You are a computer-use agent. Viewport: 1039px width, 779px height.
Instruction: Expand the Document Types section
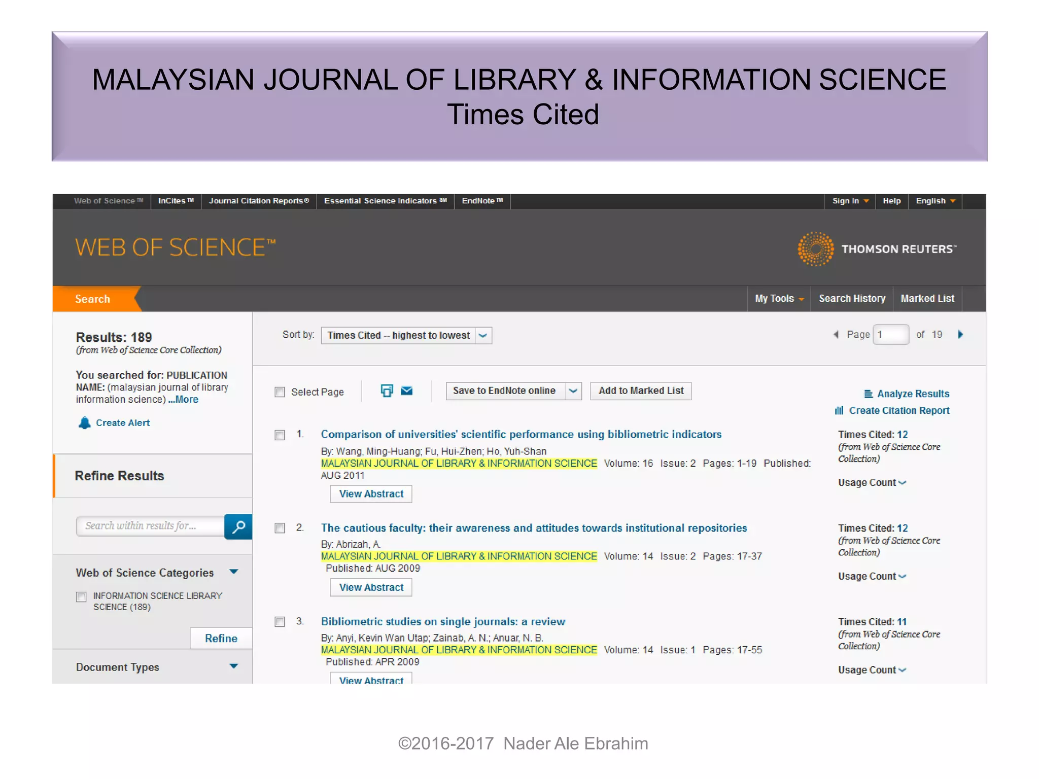coord(233,666)
